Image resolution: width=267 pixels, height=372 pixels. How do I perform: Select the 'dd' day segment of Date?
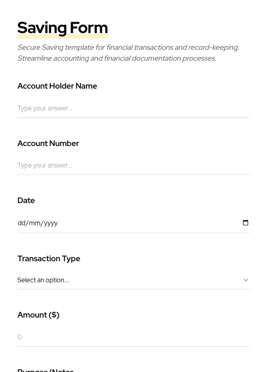point(21,223)
